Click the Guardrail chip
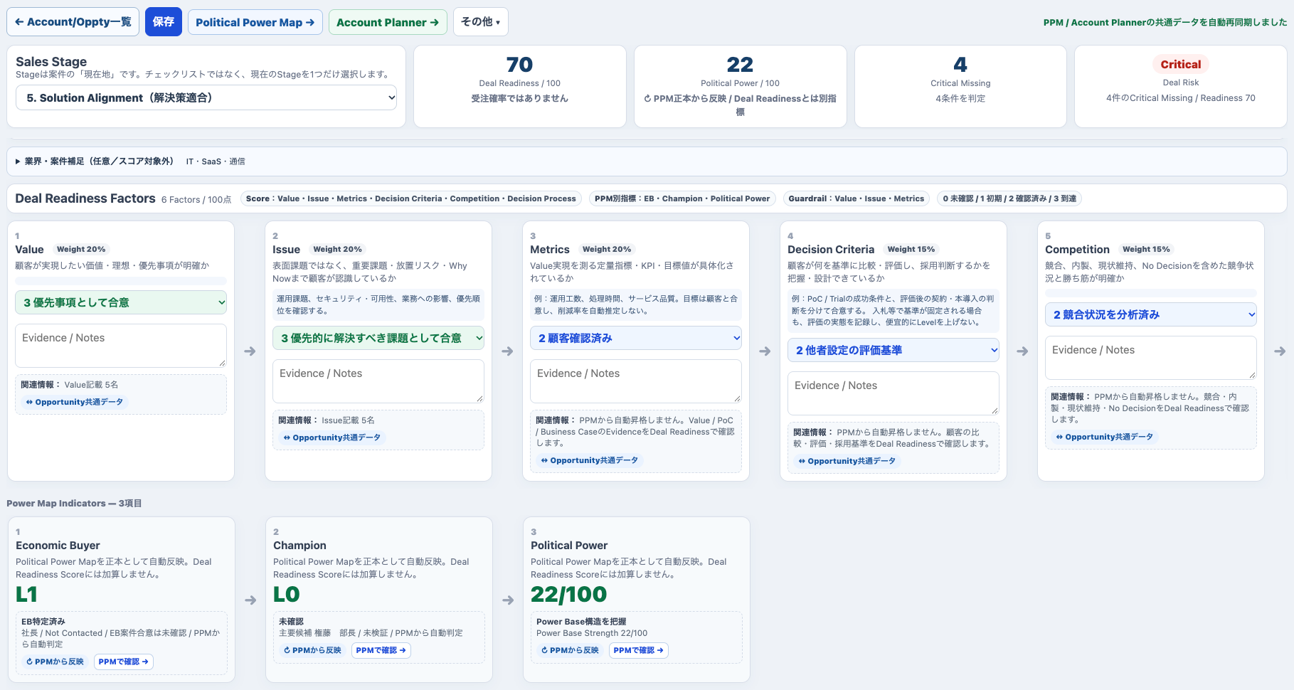 [857, 198]
